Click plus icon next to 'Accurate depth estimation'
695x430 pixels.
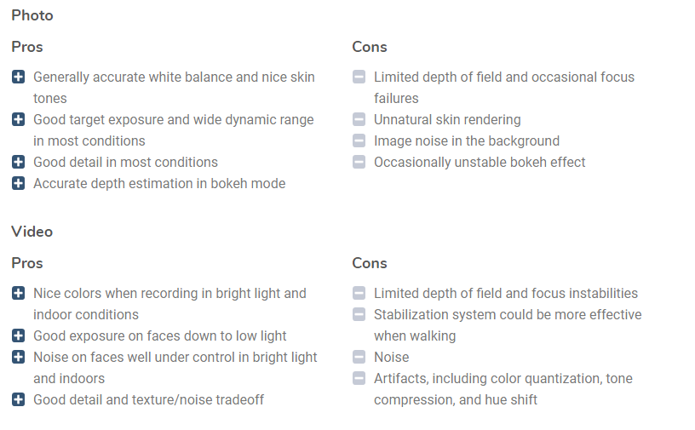(18, 183)
